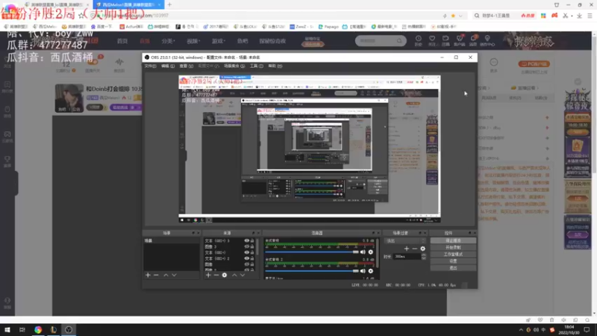
Task: Open OBS 设置 settings button
Action: tap(453, 261)
